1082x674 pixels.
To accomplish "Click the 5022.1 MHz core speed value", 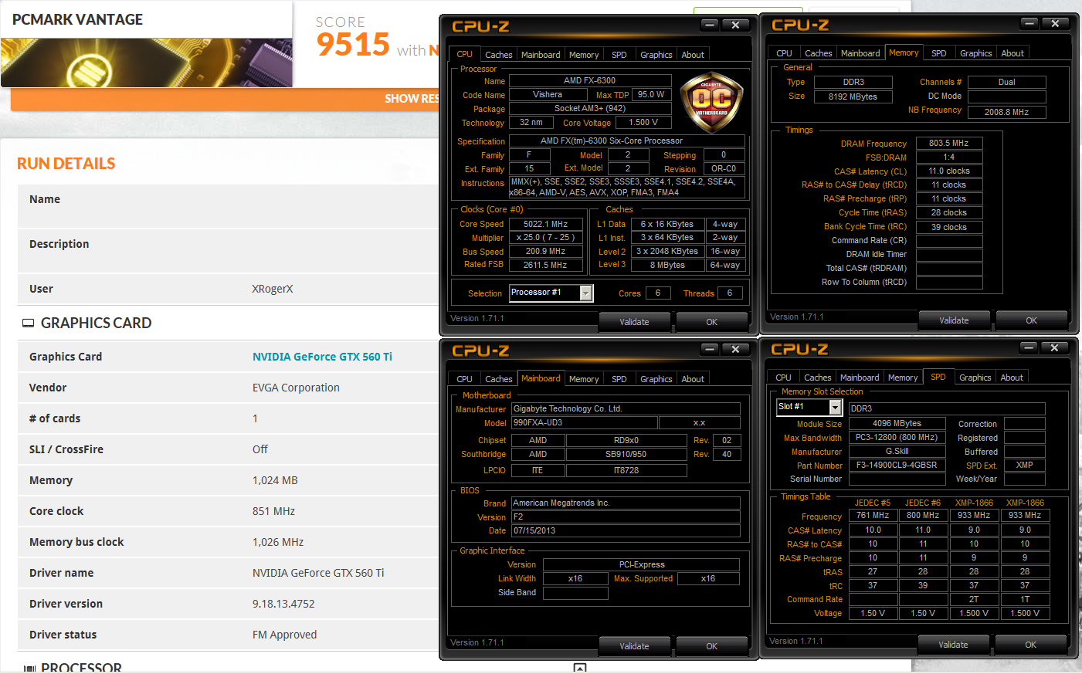I will 546,224.
